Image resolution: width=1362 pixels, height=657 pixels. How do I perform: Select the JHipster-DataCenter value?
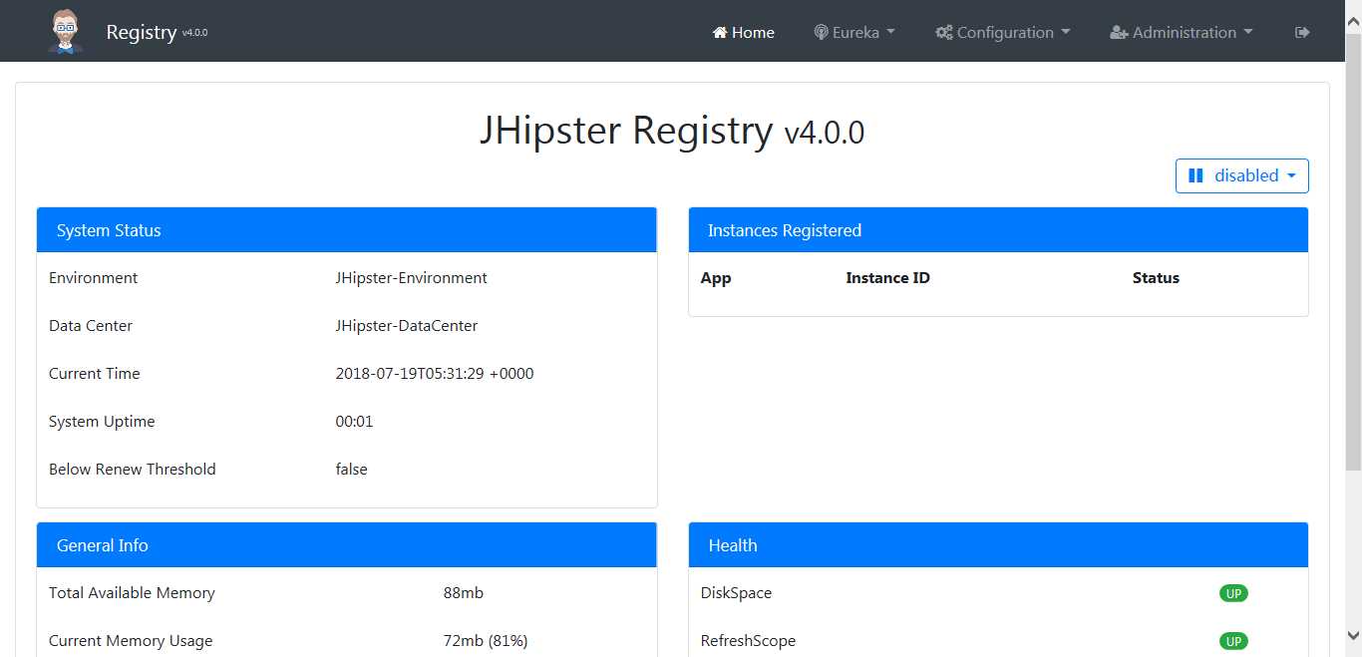[406, 326]
